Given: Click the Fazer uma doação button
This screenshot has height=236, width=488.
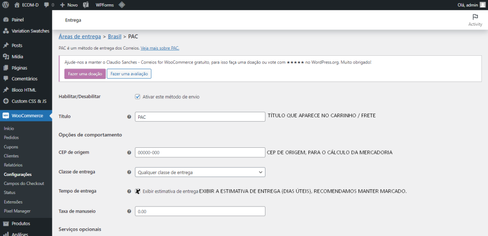Looking at the screenshot, I should 85,74.
